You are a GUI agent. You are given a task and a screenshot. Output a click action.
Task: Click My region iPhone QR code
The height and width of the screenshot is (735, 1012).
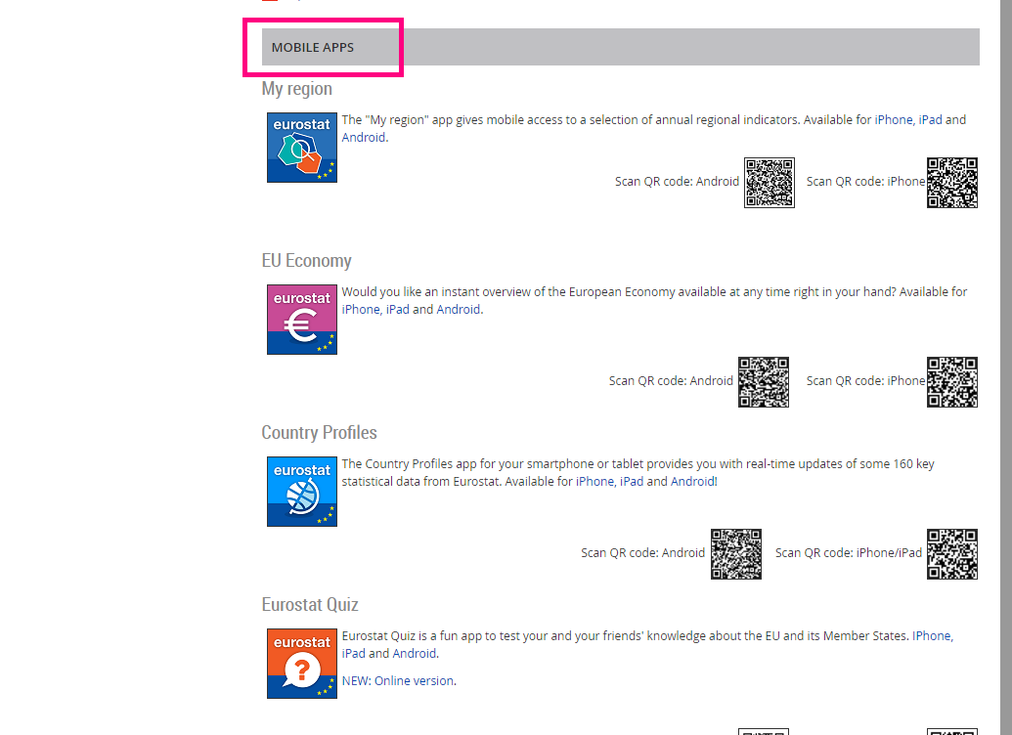pos(952,183)
